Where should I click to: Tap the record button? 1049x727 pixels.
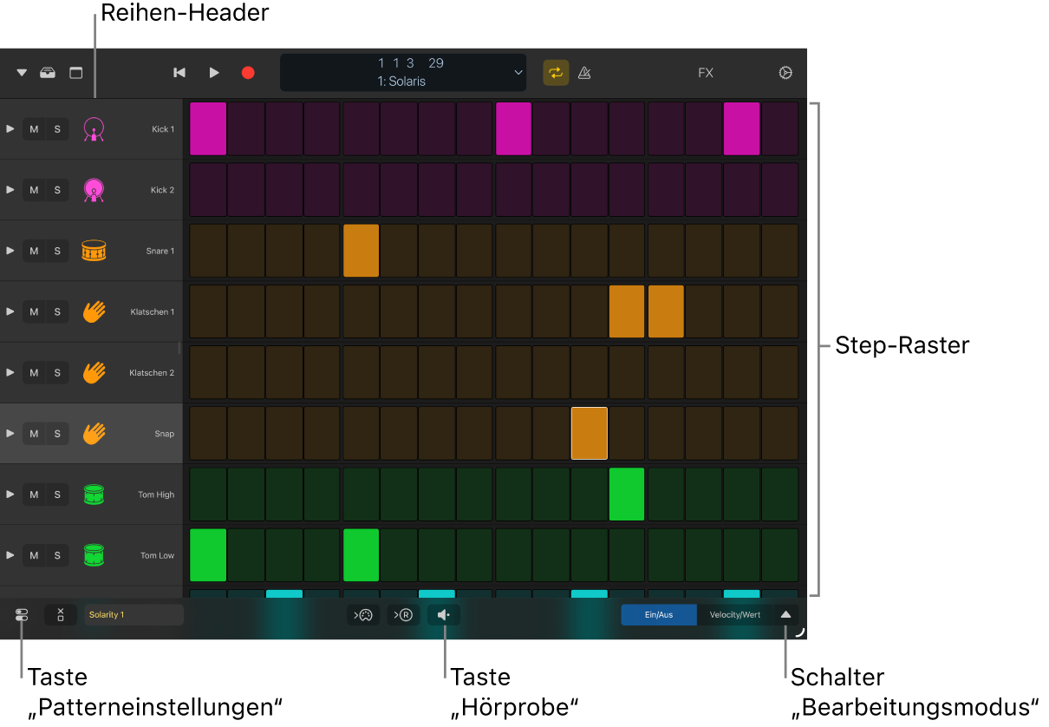(248, 72)
